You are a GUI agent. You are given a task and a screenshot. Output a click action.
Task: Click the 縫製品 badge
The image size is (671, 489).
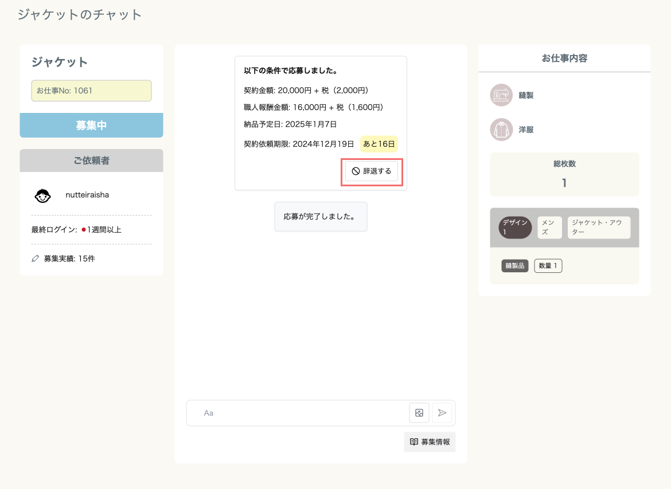[515, 265]
